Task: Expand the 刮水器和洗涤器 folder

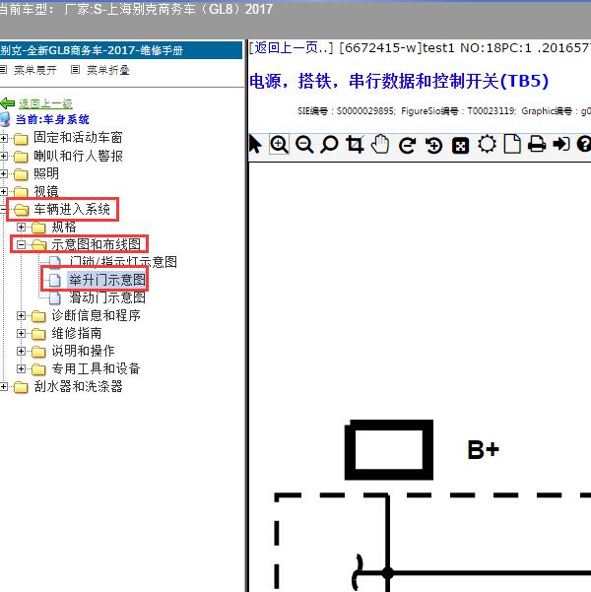Action: tap(3, 386)
